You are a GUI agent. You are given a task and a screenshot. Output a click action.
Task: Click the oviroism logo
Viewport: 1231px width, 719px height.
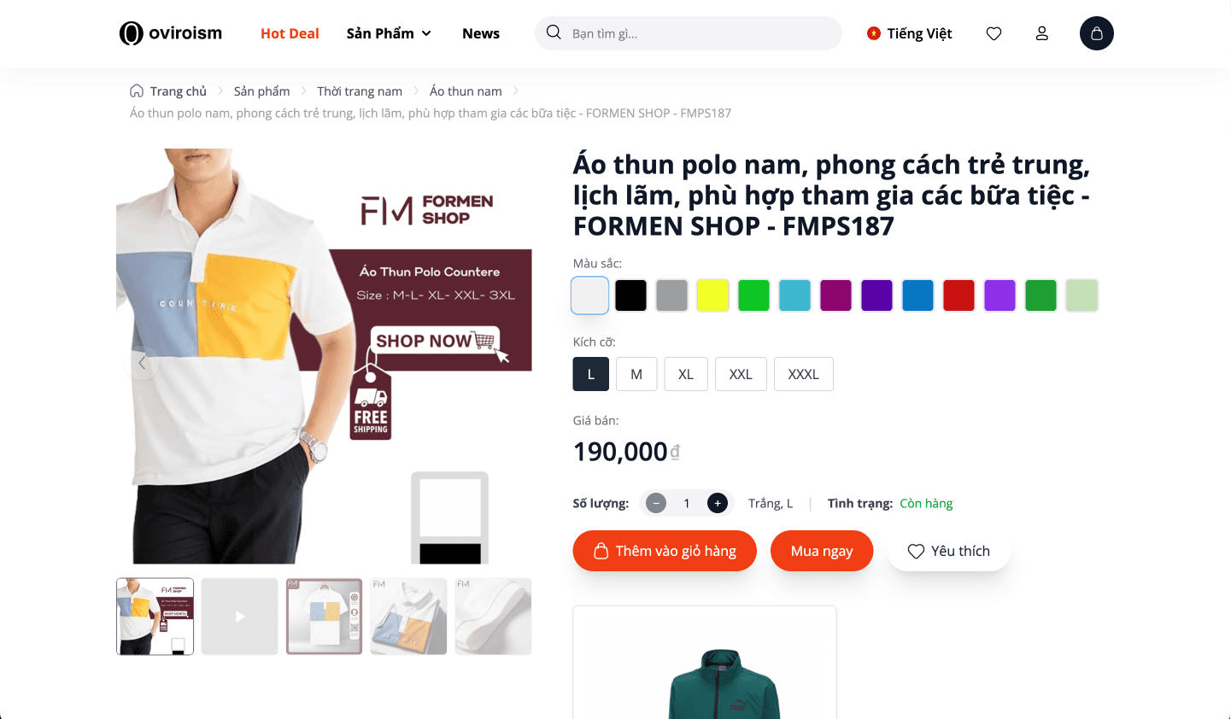point(171,33)
